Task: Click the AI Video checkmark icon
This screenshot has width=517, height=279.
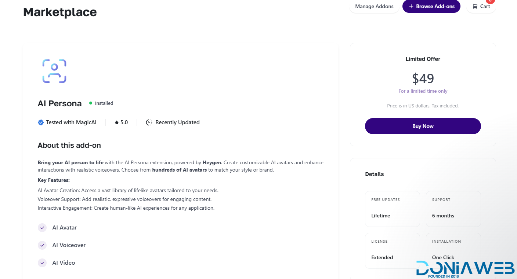Action: tap(42, 263)
